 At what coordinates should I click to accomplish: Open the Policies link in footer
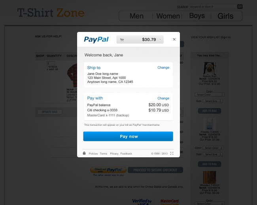pyautogui.click(x=93, y=154)
